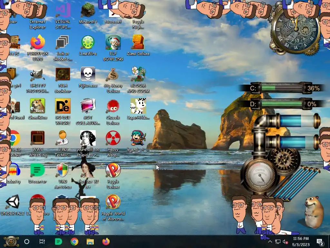Open Task View on the taskbar
This screenshot has height=248, width=330.
click(x=42, y=242)
